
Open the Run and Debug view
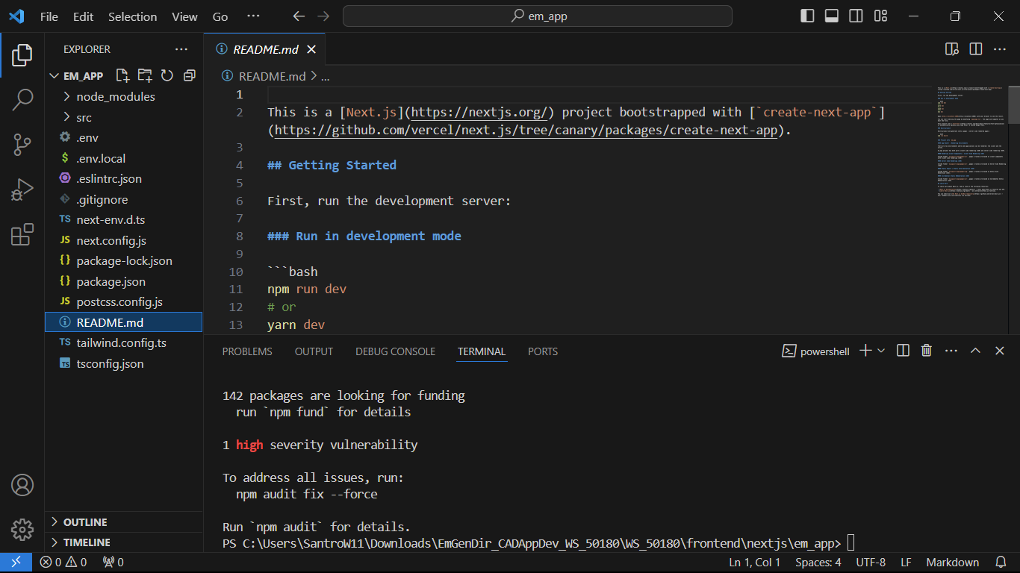[22, 190]
